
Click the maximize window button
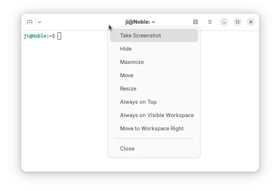click(x=238, y=22)
